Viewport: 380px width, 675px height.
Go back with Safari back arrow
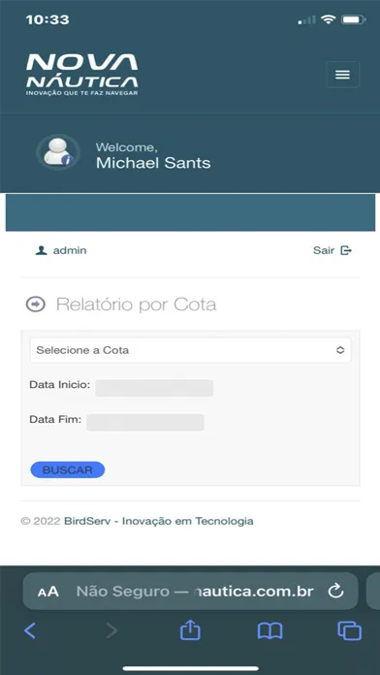(30, 630)
